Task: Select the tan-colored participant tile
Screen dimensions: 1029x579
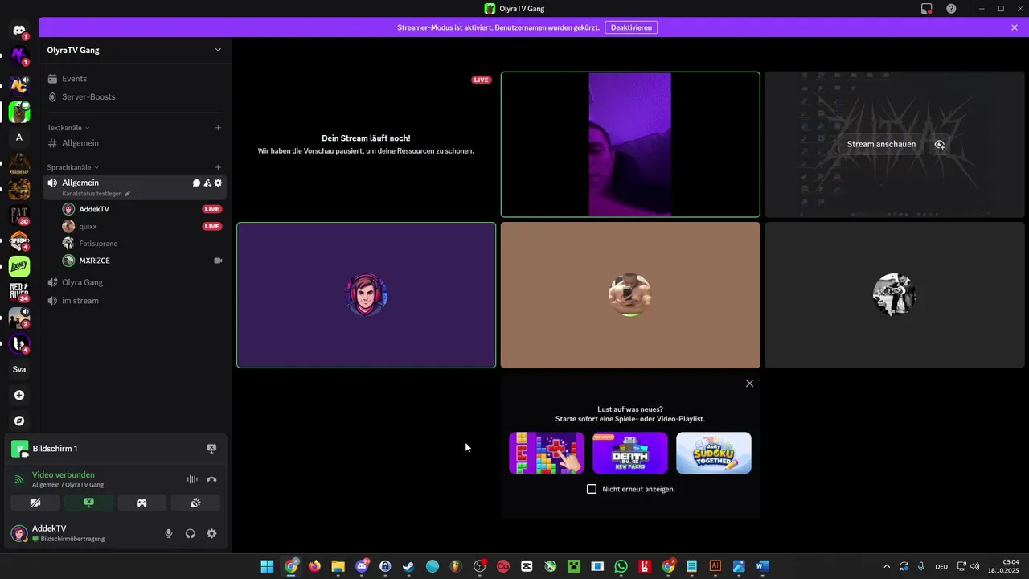Action: (630, 295)
